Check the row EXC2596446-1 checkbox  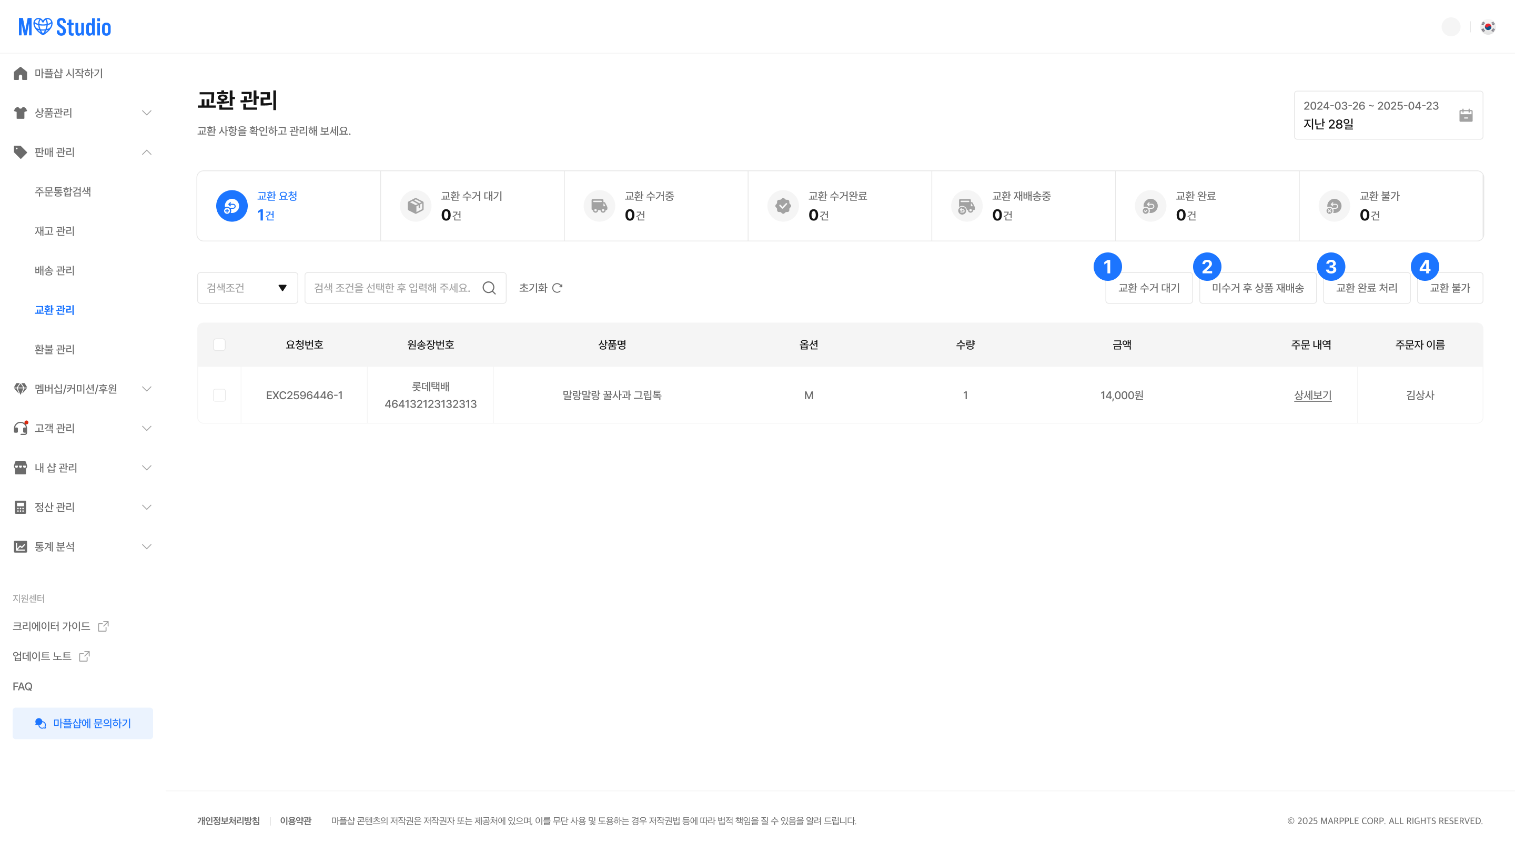point(219,395)
